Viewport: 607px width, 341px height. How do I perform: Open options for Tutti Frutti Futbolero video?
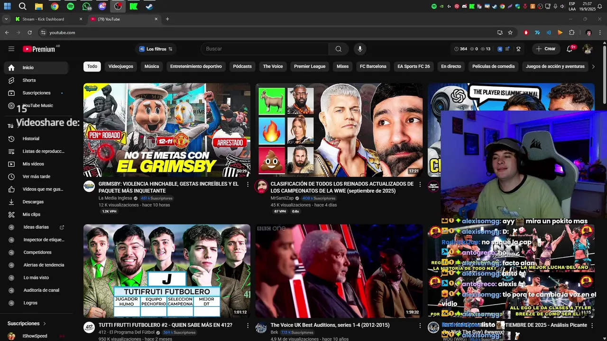[248, 325]
